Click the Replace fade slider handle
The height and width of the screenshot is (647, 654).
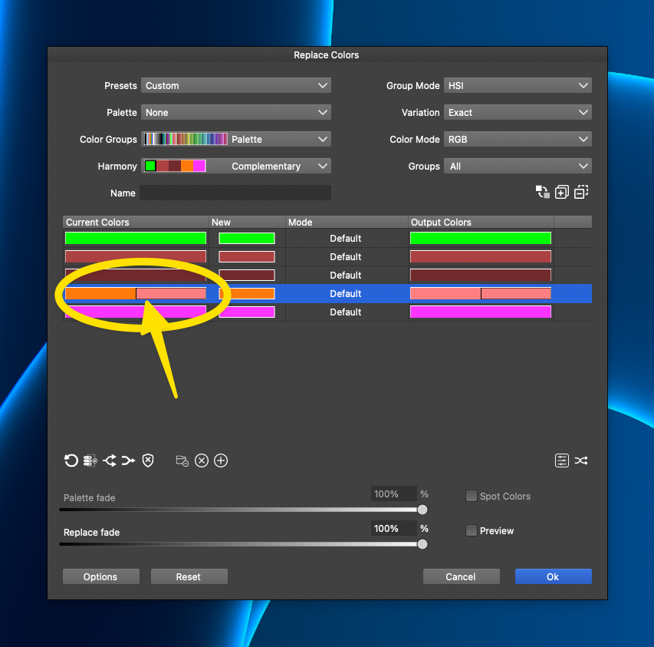click(422, 544)
